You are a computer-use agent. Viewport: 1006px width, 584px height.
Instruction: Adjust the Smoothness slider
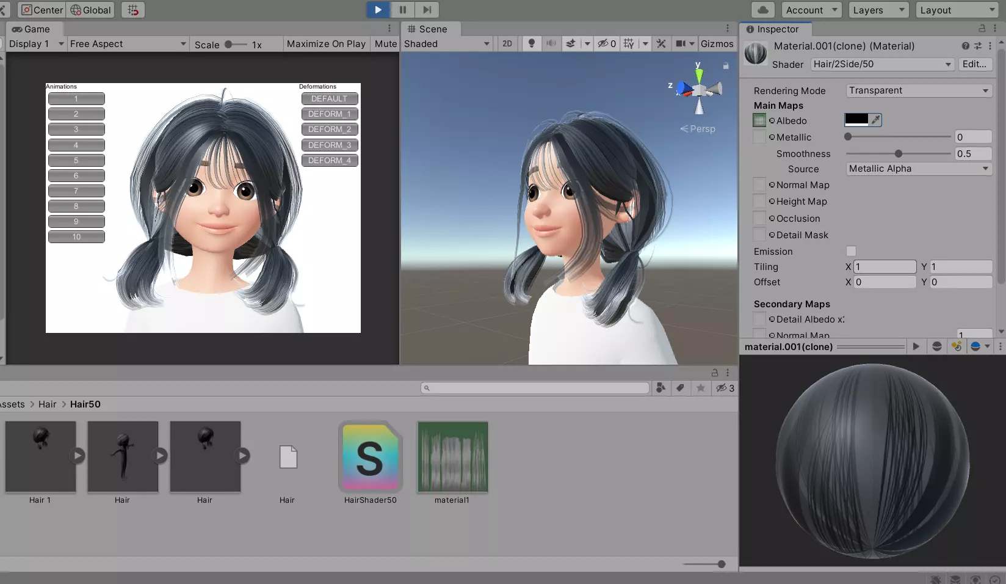[898, 154]
